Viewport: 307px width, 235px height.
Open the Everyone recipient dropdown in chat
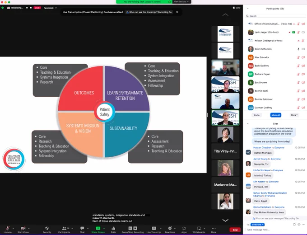point(257,225)
